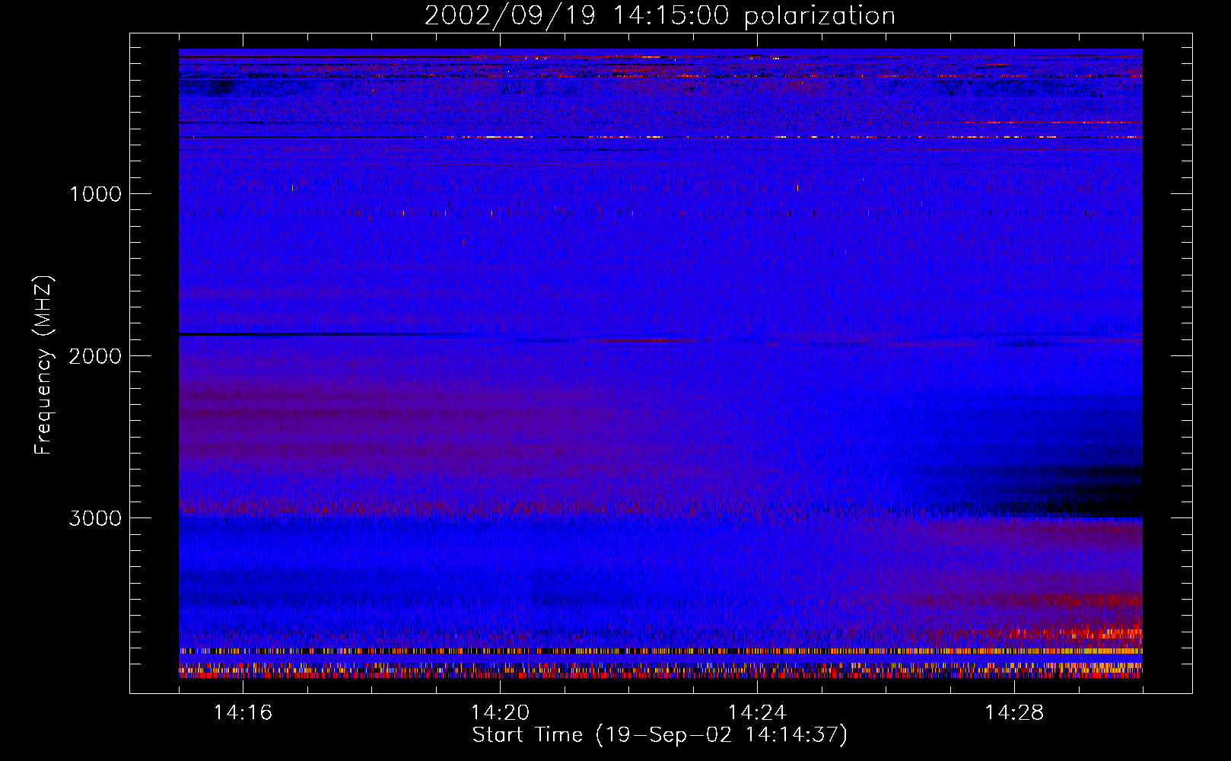The width and height of the screenshot is (1231, 761).
Task: Click the 14:16 time tick label
Action: coord(243,713)
